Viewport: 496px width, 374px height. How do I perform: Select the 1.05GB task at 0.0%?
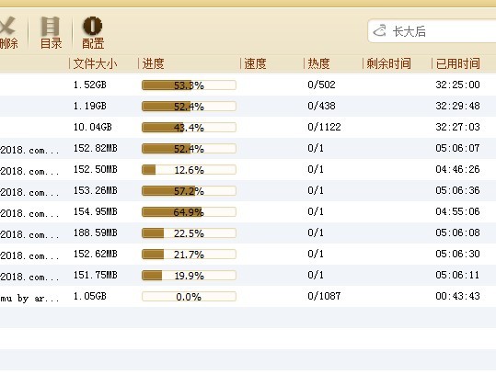click(x=248, y=297)
